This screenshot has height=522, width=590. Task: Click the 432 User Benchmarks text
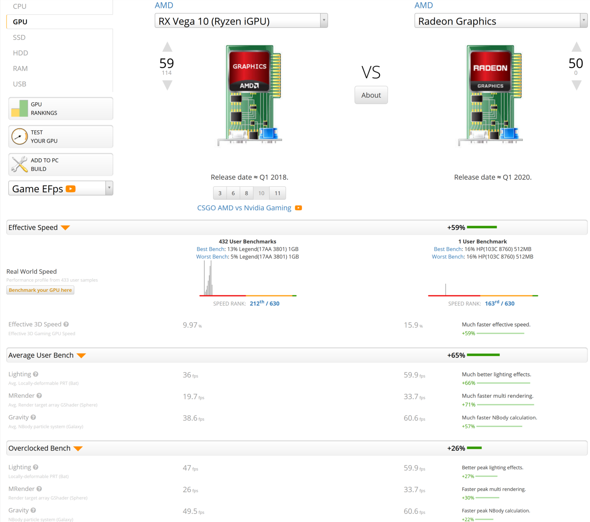[248, 242]
